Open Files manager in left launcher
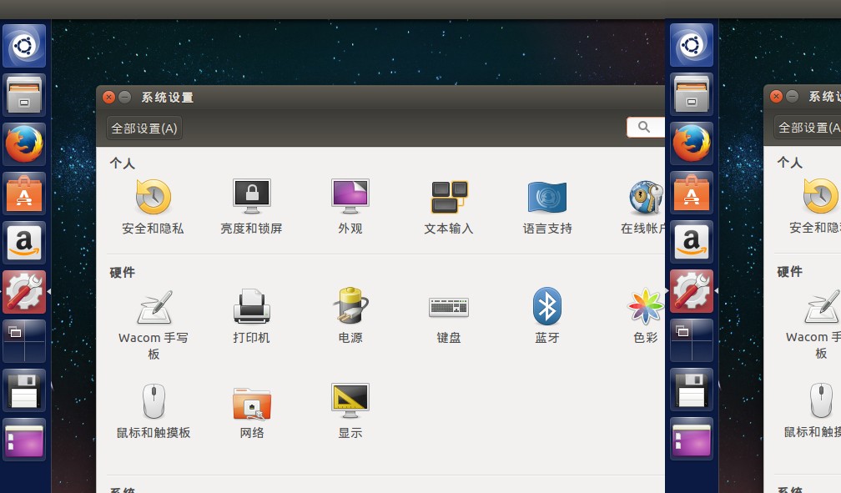This screenshot has width=841, height=493. (x=24, y=95)
